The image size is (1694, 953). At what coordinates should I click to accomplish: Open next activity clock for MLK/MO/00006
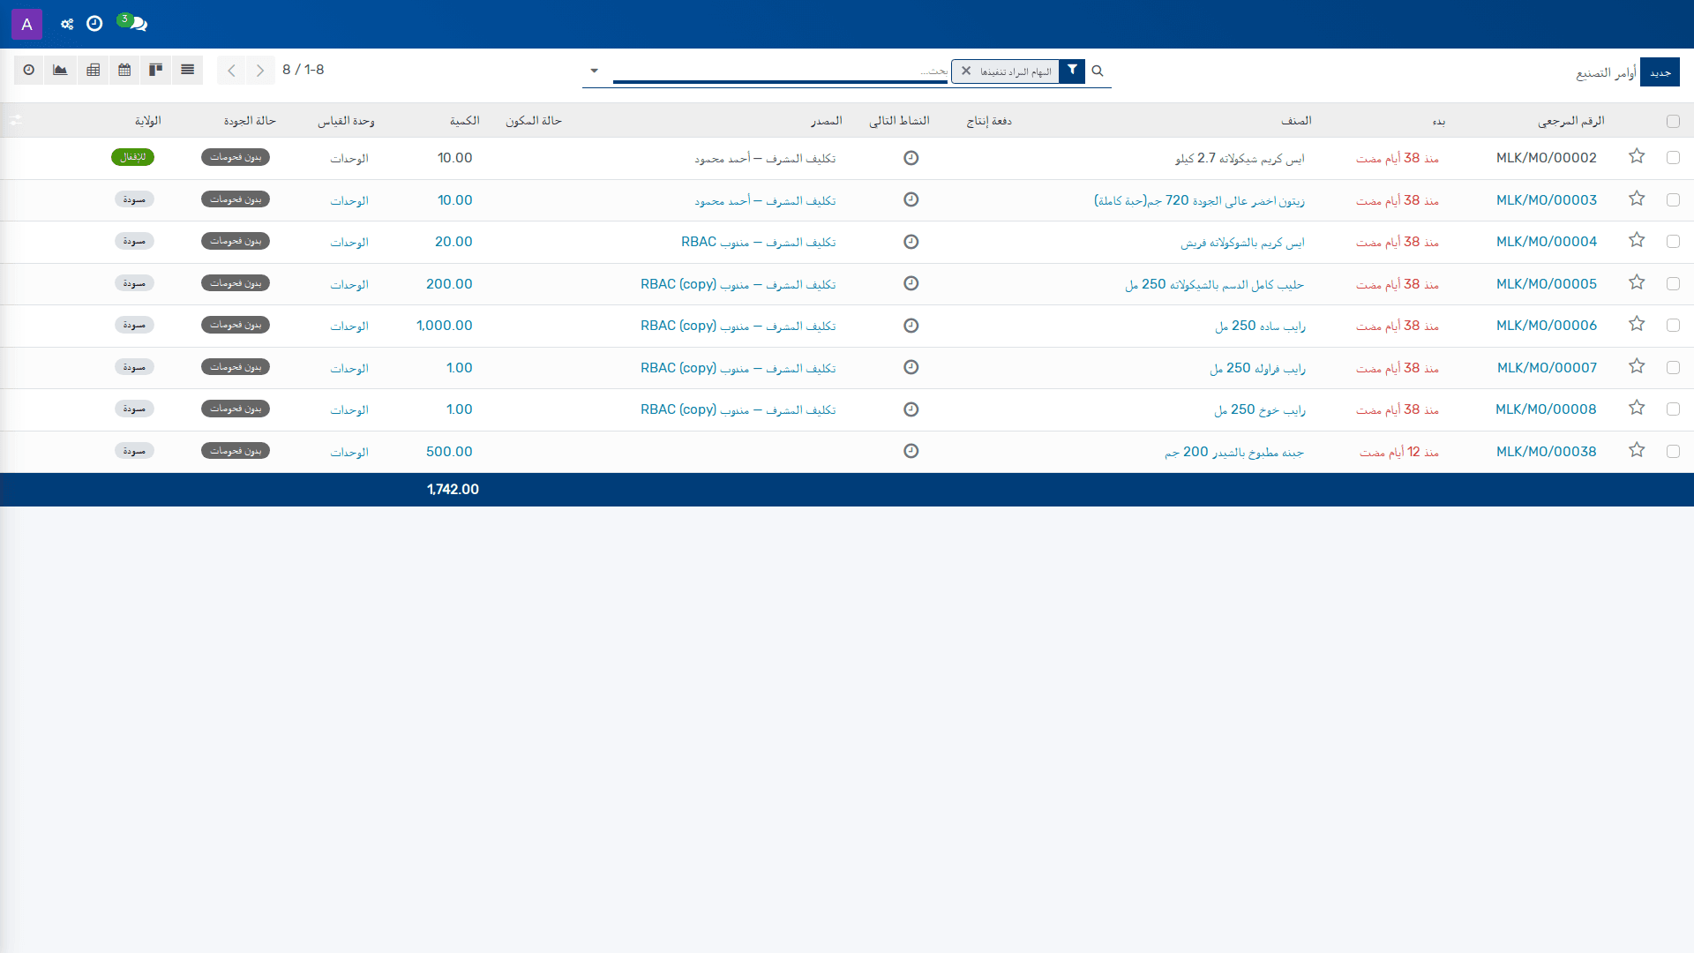(x=911, y=326)
